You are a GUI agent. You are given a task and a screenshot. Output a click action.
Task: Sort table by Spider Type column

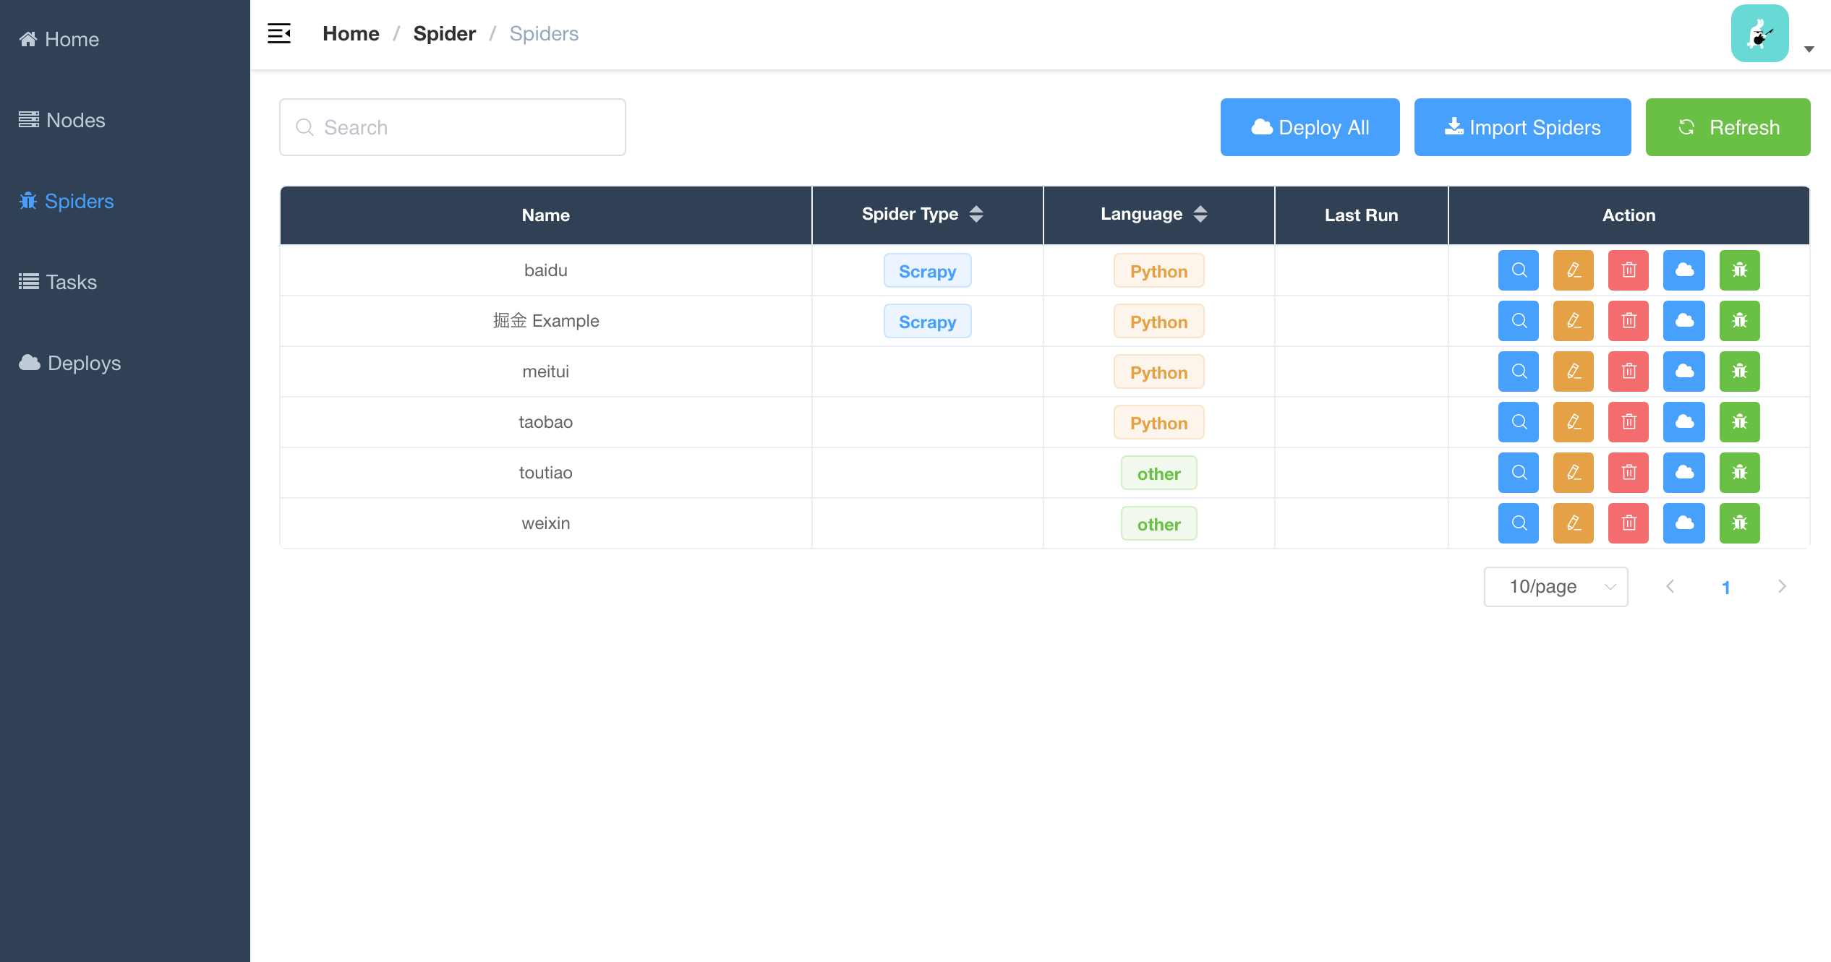[x=976, y=214]
